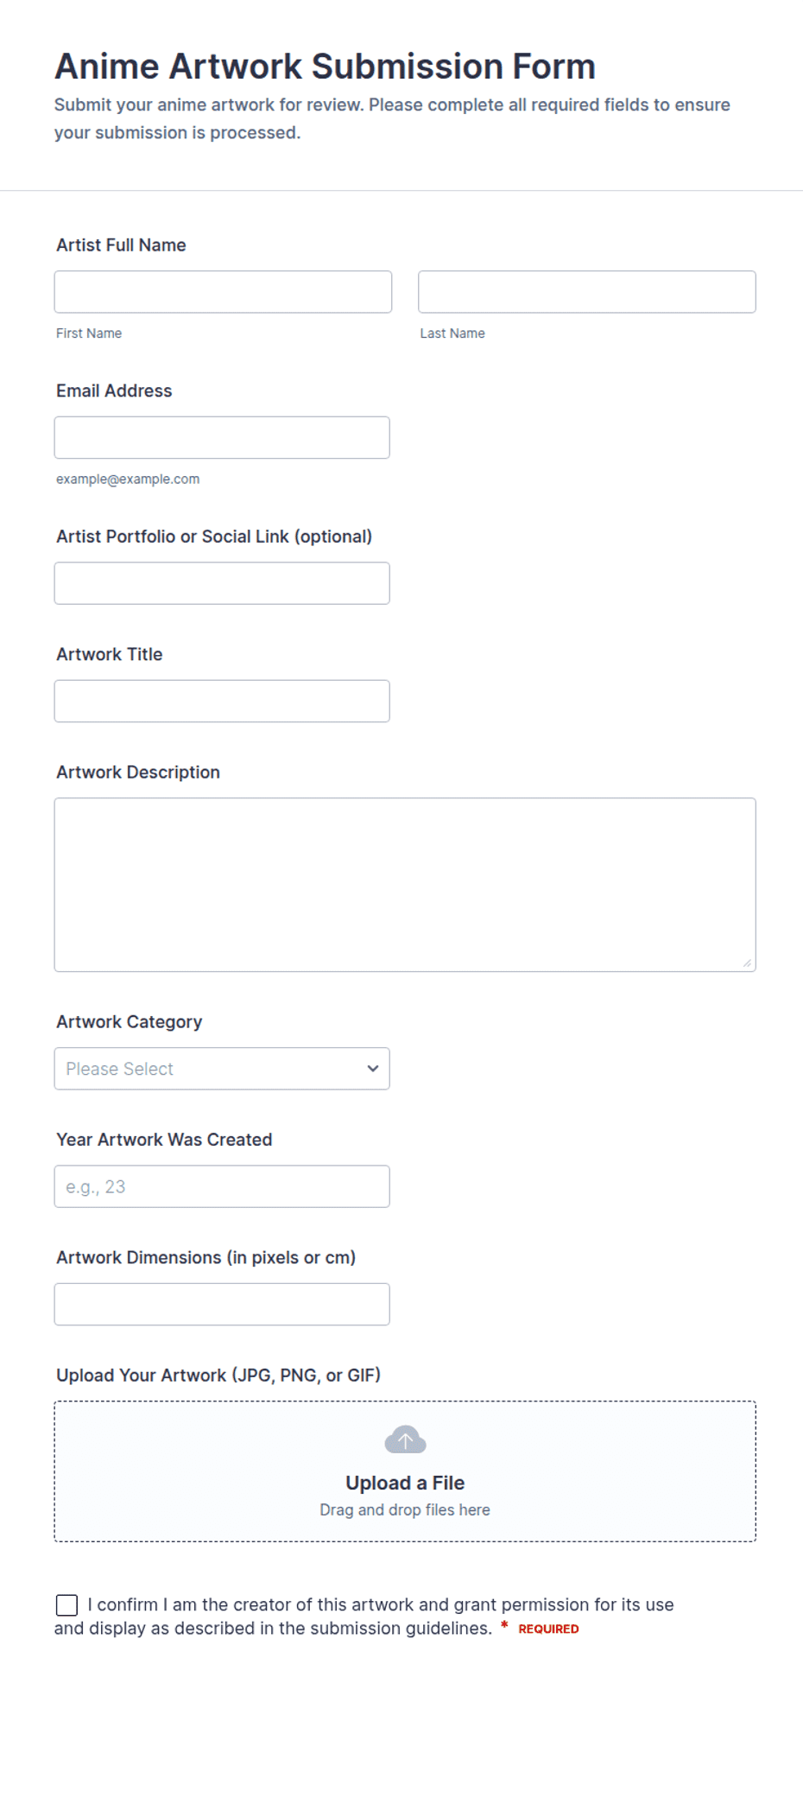Image resolution: width=803 pixels, height=1817 pixels.
Task: Click the First Name input field
Action: point(223,292)
